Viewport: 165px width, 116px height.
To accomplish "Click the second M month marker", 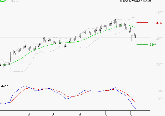I will [79, 114].
